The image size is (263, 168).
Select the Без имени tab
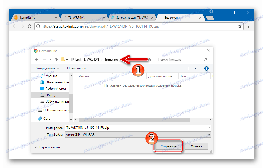[180, 18]
